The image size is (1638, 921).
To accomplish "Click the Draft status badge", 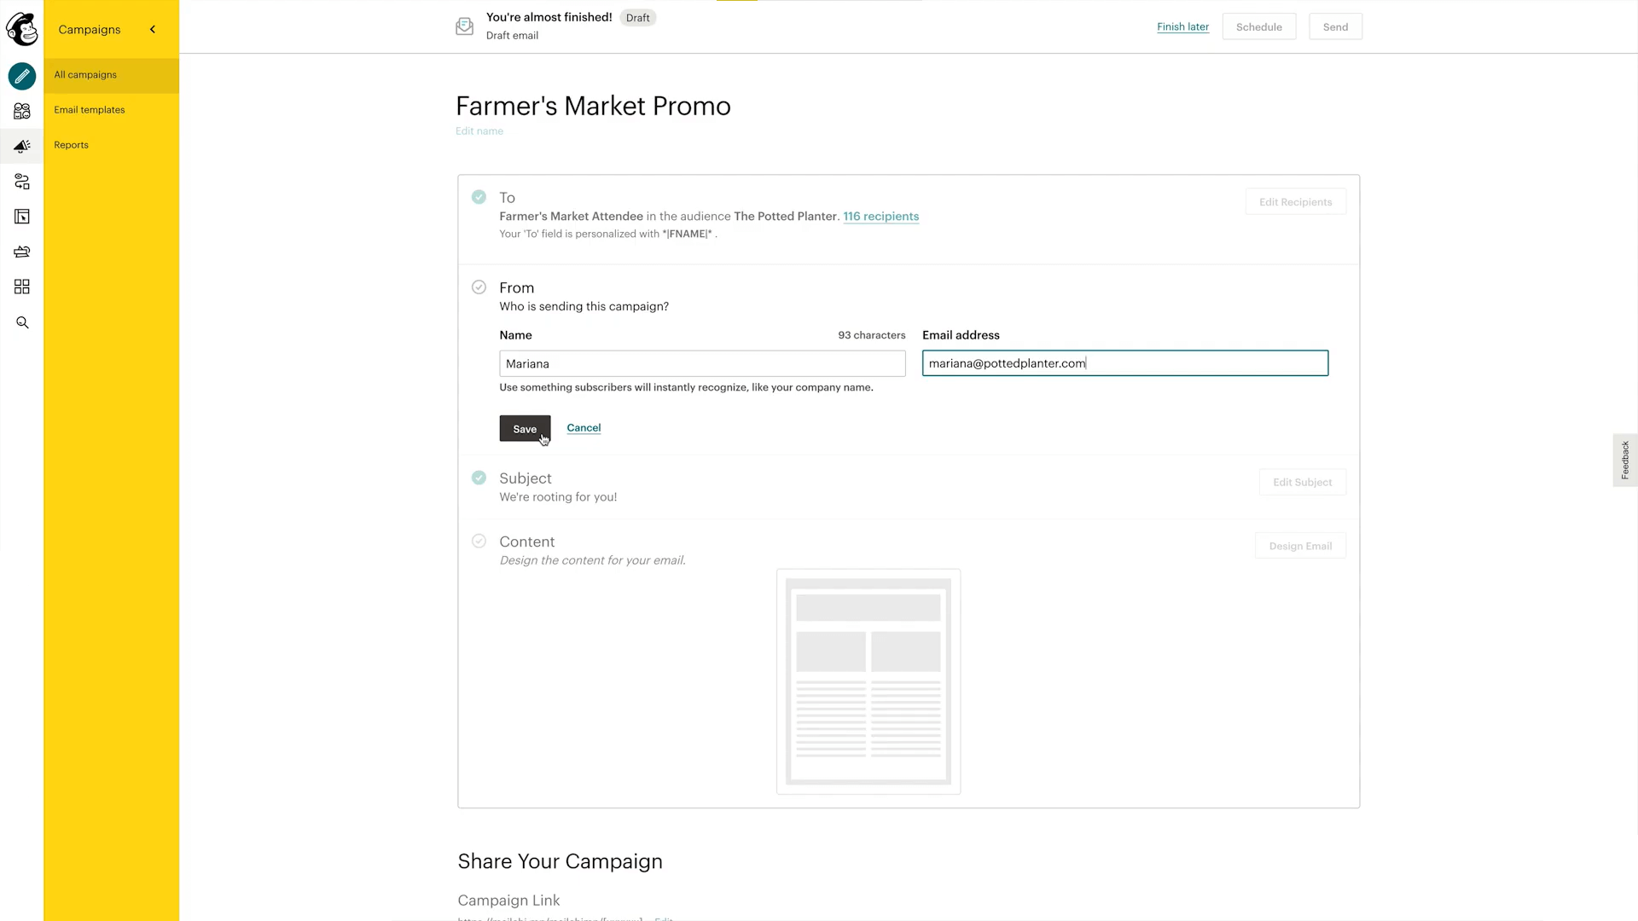I will 637,18.
